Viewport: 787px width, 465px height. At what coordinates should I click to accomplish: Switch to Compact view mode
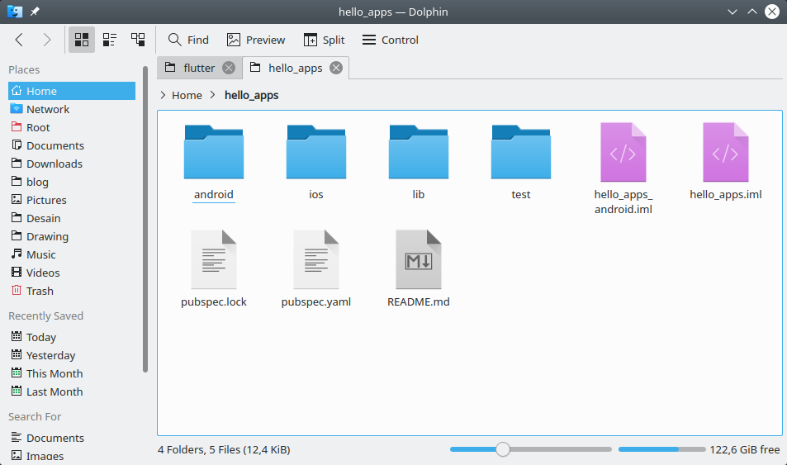tap(110, 40)
